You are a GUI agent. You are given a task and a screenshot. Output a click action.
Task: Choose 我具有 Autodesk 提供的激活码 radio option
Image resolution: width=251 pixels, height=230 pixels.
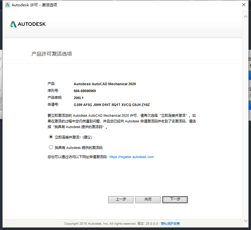pyautogui.click(x=51, y=147)
